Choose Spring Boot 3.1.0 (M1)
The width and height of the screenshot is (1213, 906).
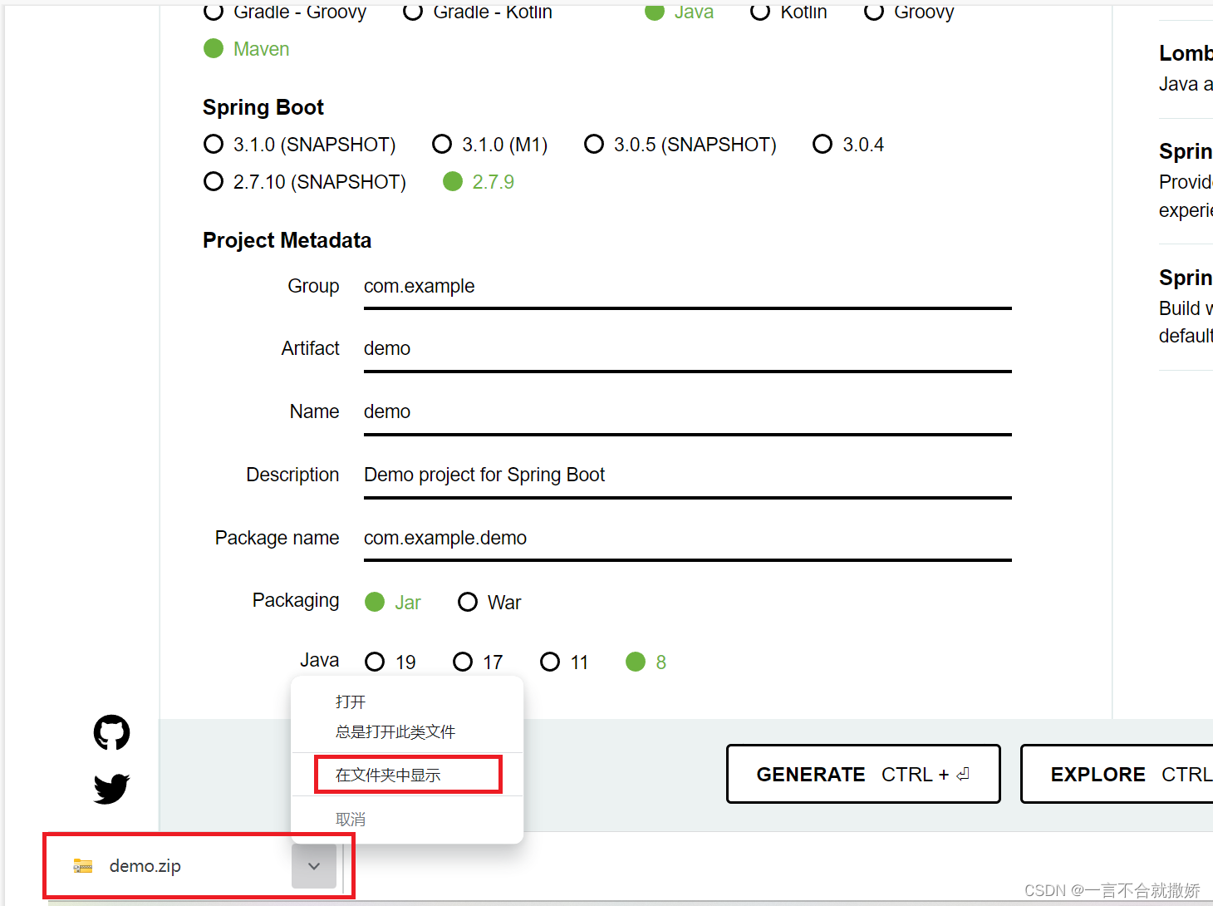tap(490, 145)
